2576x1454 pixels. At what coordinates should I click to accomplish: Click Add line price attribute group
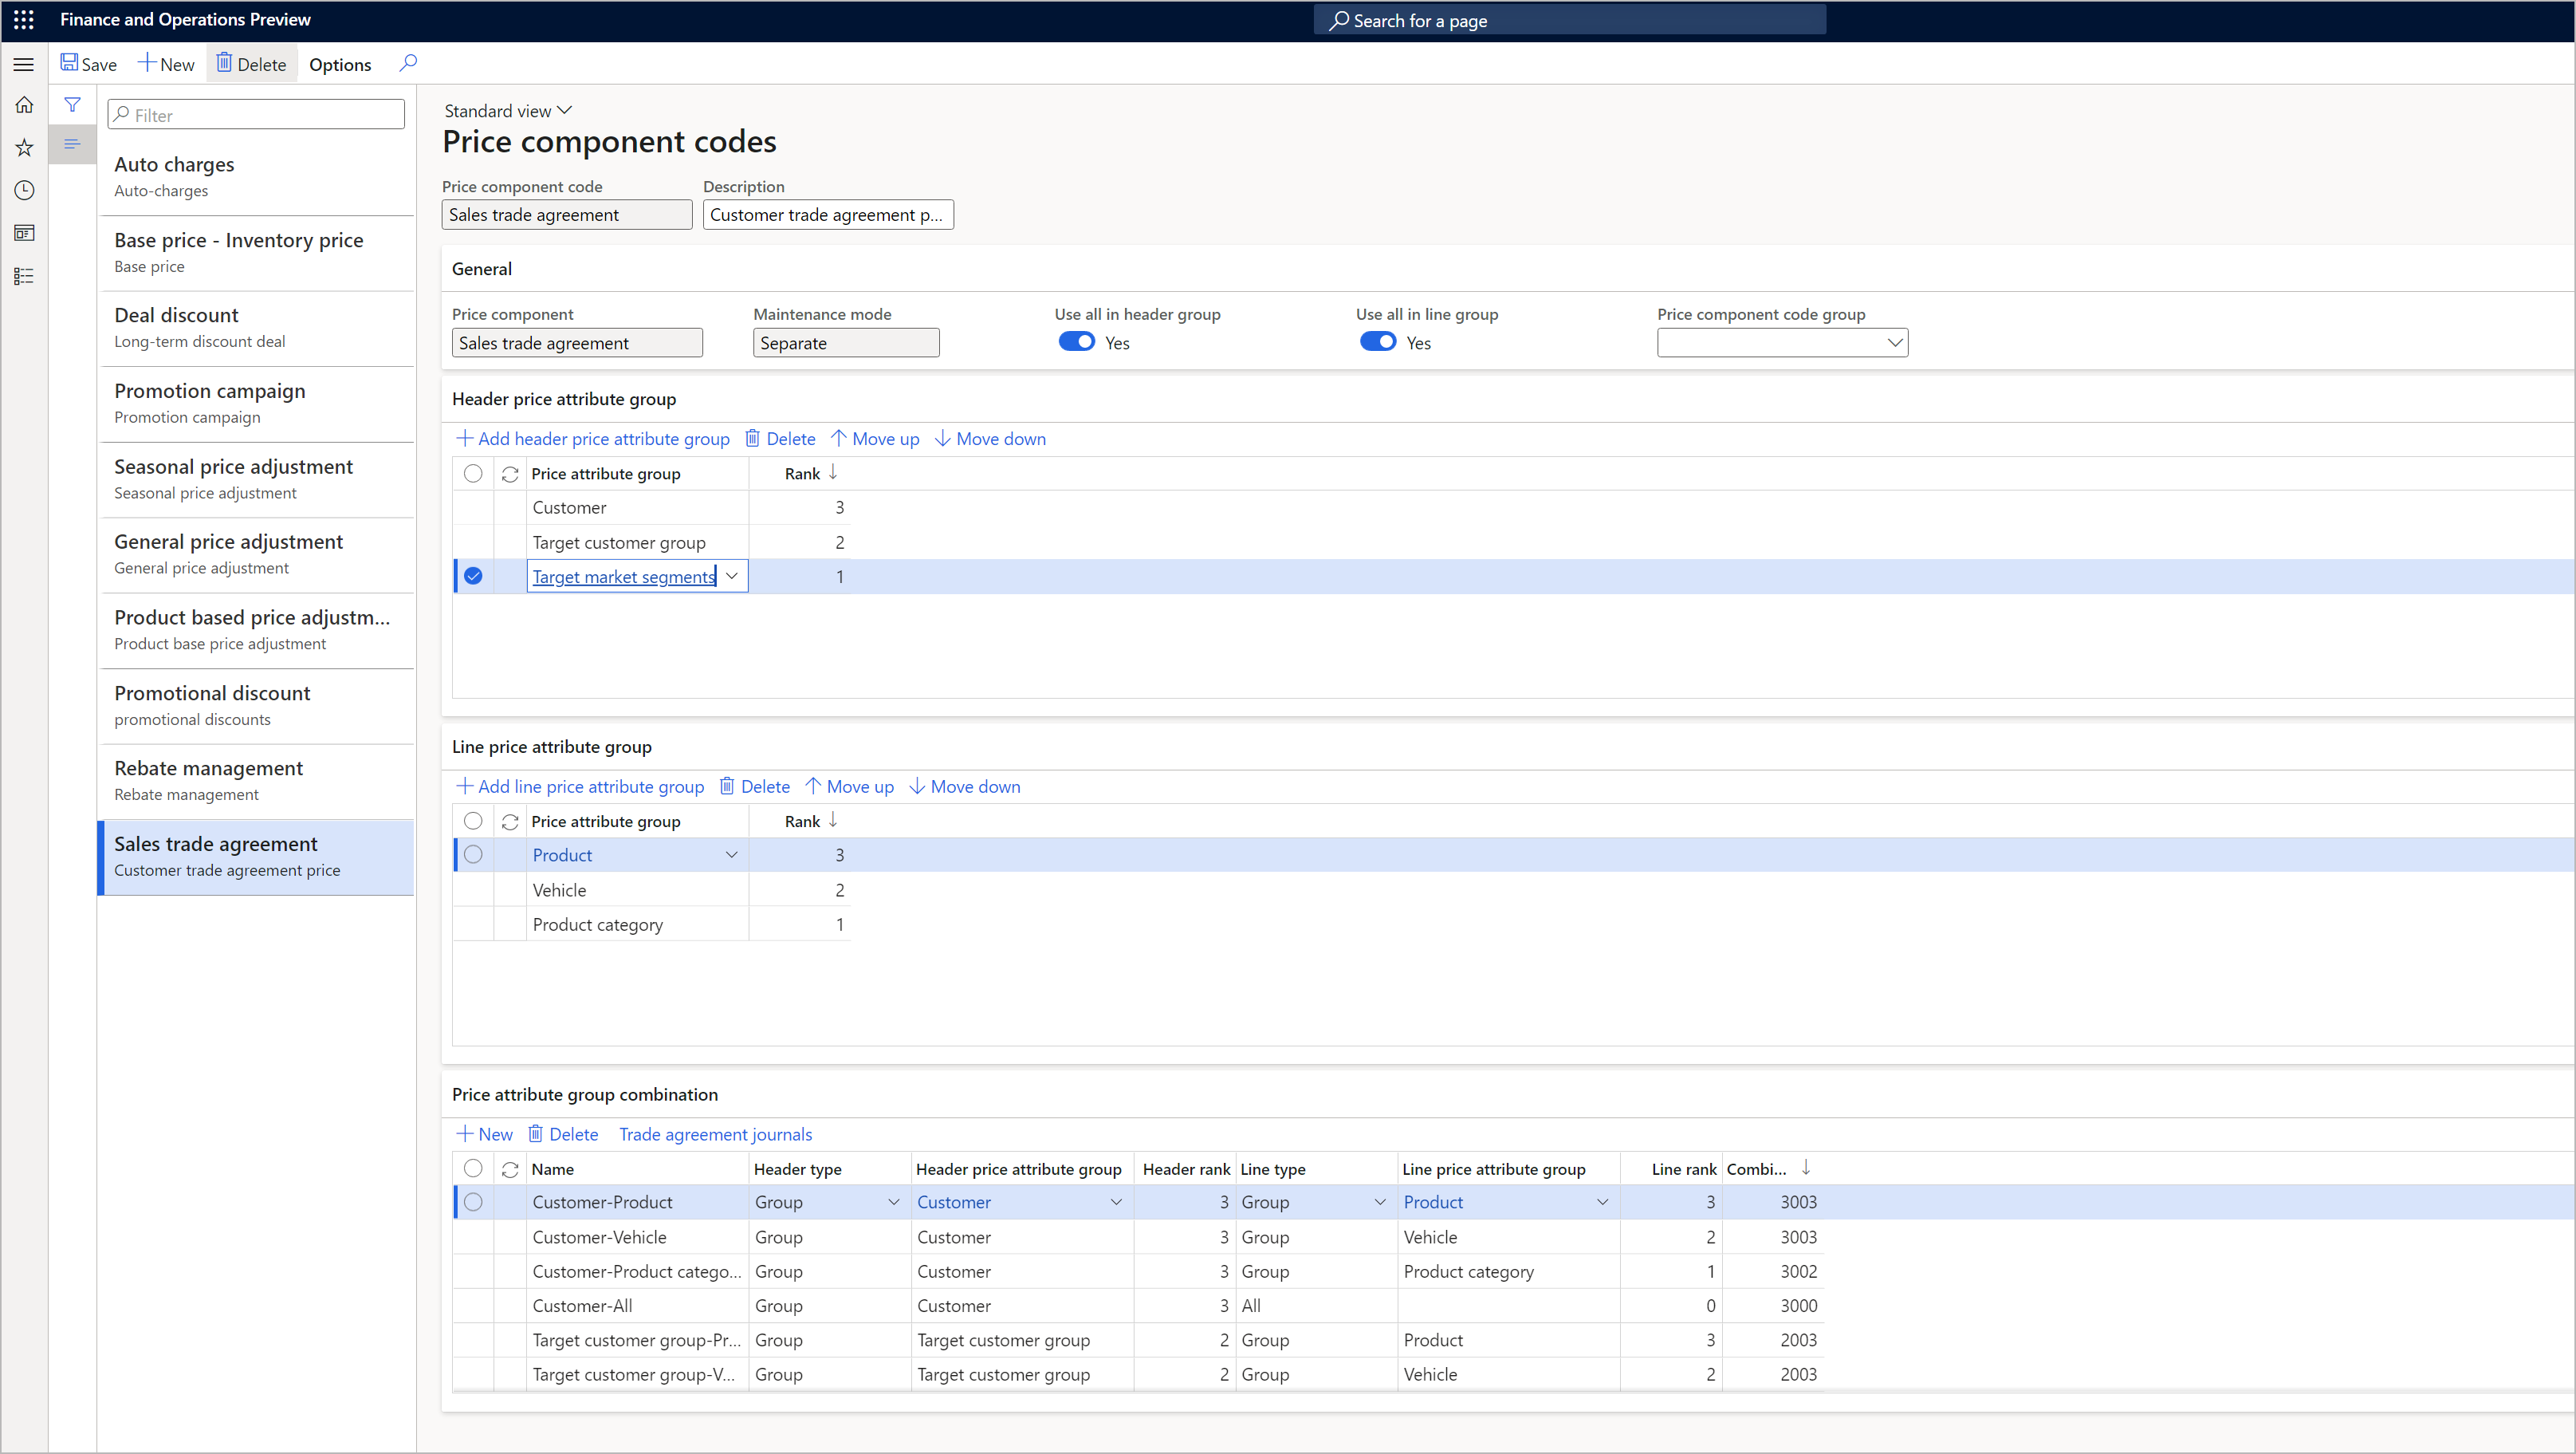pos(580,786)
